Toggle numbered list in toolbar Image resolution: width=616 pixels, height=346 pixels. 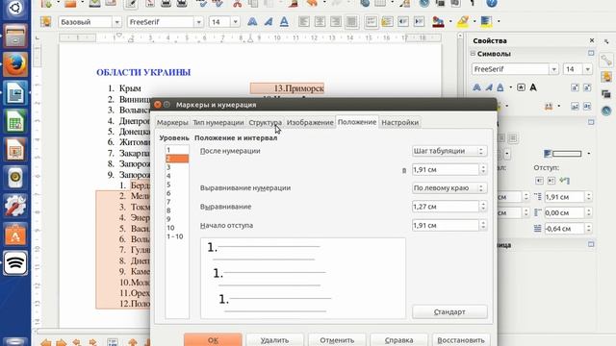pos(371,21)
